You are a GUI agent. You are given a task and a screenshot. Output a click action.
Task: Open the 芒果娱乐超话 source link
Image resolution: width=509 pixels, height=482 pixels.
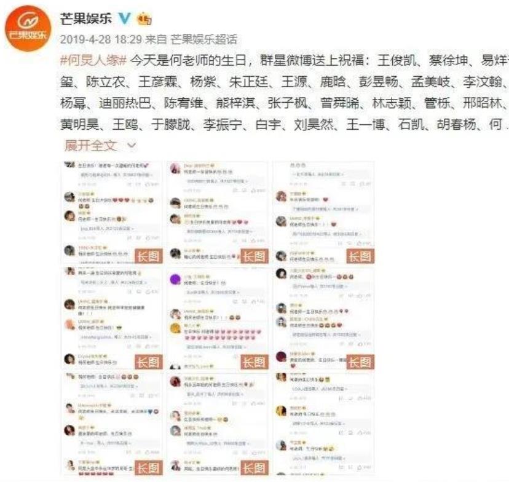coord(204,39)
